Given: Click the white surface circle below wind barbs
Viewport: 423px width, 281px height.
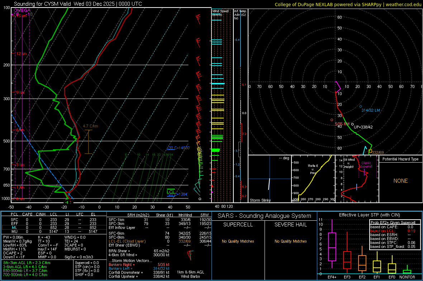Looking at the screenshot, I should 200,199.
